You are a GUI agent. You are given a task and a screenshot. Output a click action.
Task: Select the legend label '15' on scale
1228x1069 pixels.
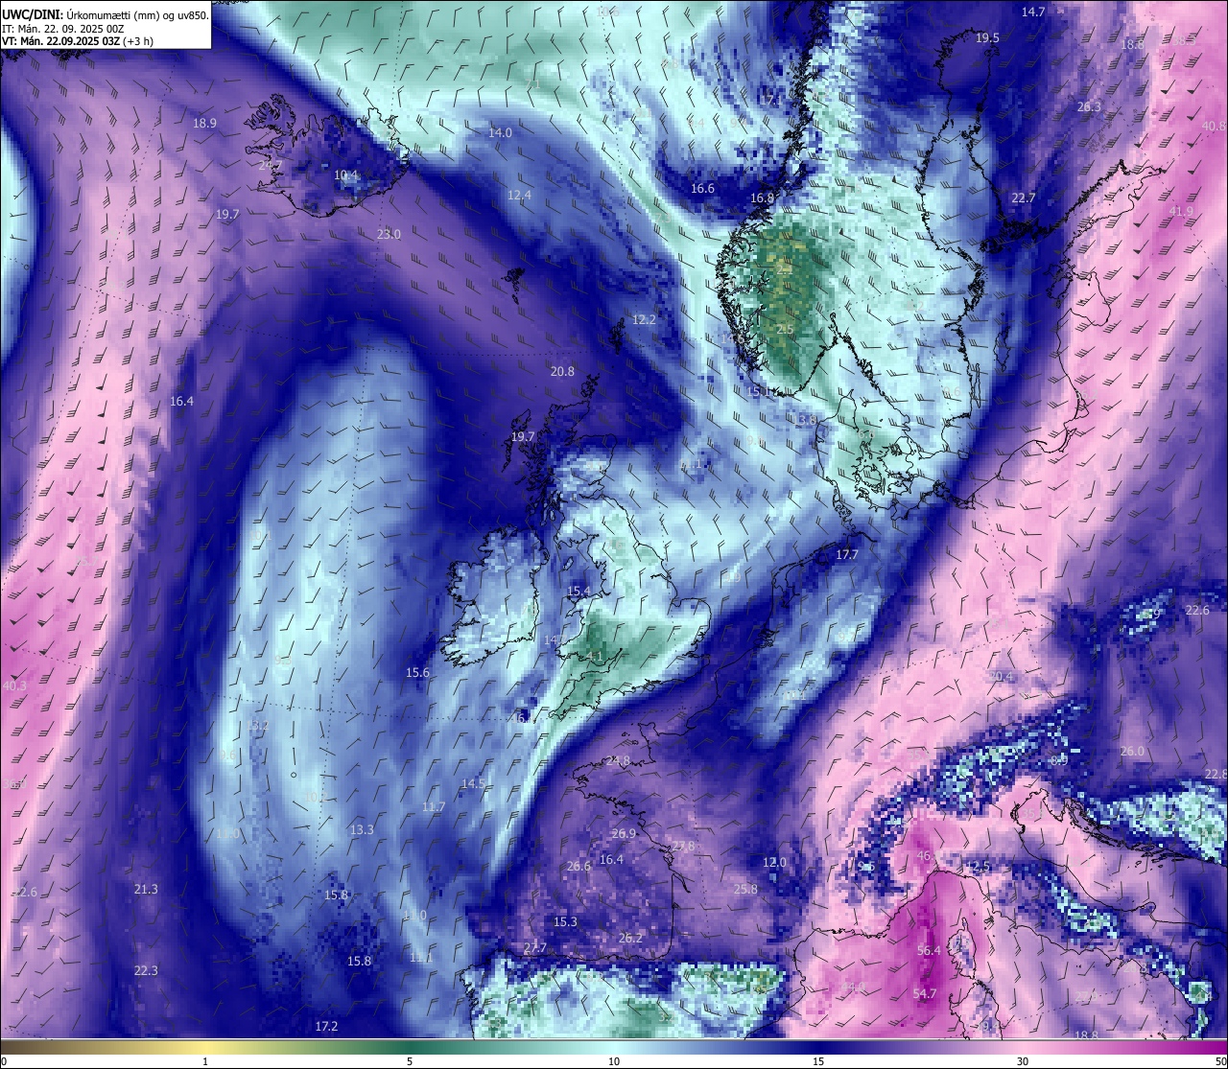818,1061
